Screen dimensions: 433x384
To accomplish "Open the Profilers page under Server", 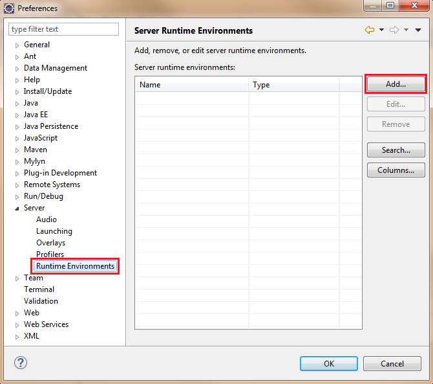I will pos(50,254).
